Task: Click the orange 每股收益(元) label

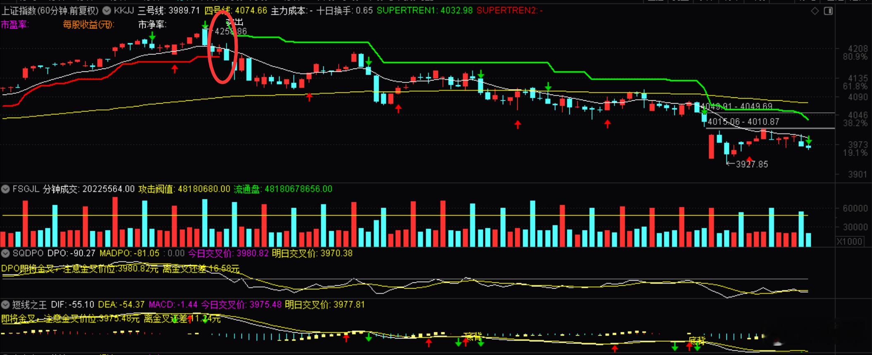Action: coord(88,25)
